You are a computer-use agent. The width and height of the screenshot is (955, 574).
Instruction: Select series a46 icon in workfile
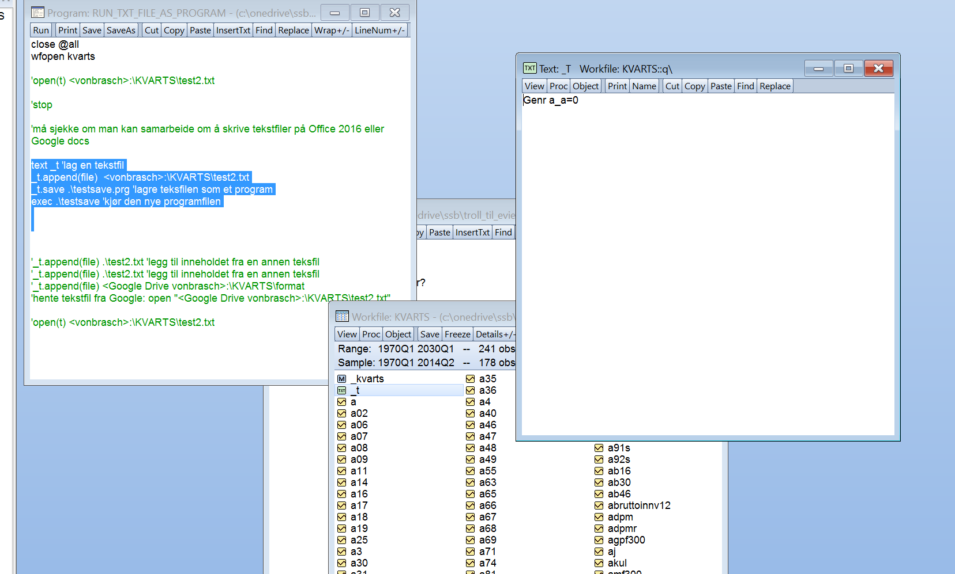[471, 425]
